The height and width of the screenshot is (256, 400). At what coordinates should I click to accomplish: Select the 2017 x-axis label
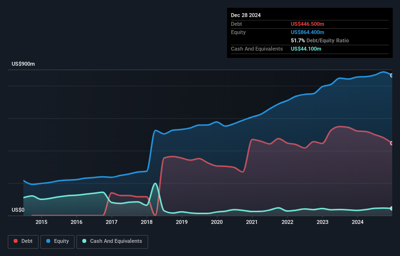pyautogui.click(x=112, y=222)
